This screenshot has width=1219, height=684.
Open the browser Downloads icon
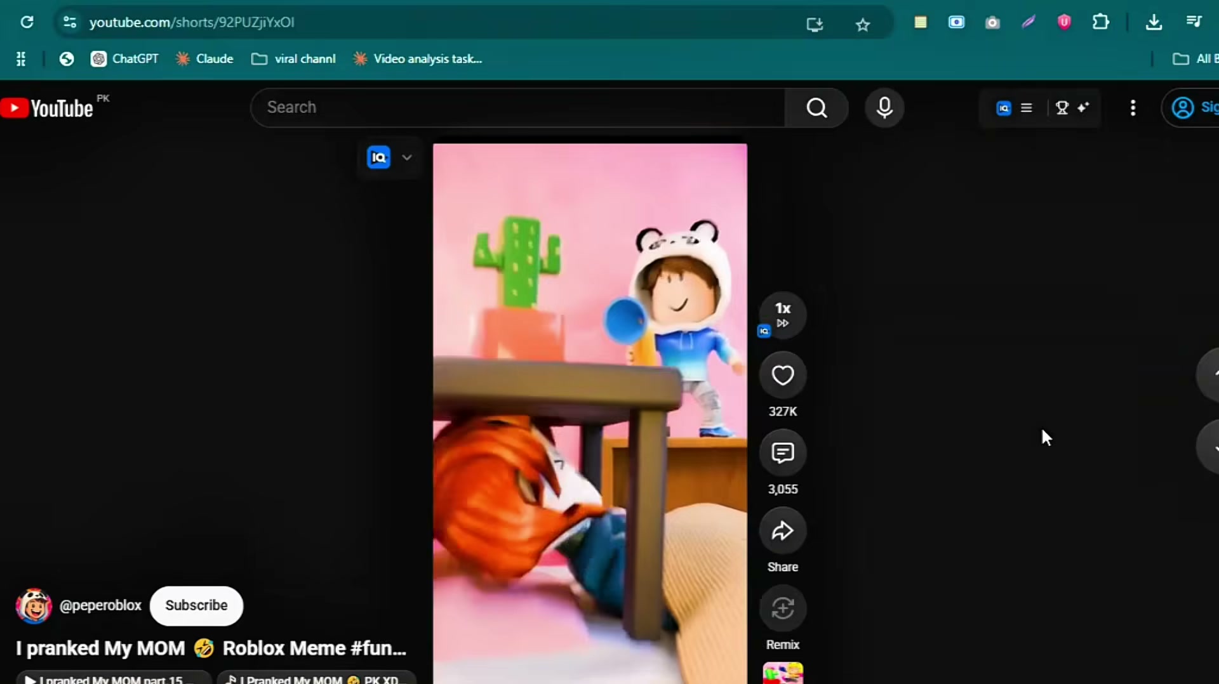[1154, 22]
